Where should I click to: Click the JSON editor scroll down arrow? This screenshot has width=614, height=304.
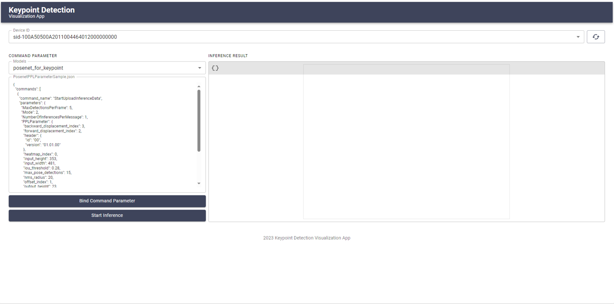[199, 183]
